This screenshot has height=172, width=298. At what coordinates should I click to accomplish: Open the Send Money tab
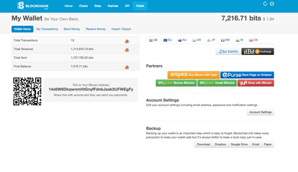click(72, 29)
